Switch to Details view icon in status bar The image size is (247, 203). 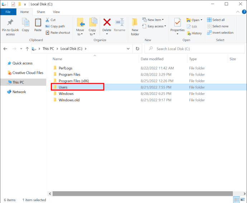237,200
